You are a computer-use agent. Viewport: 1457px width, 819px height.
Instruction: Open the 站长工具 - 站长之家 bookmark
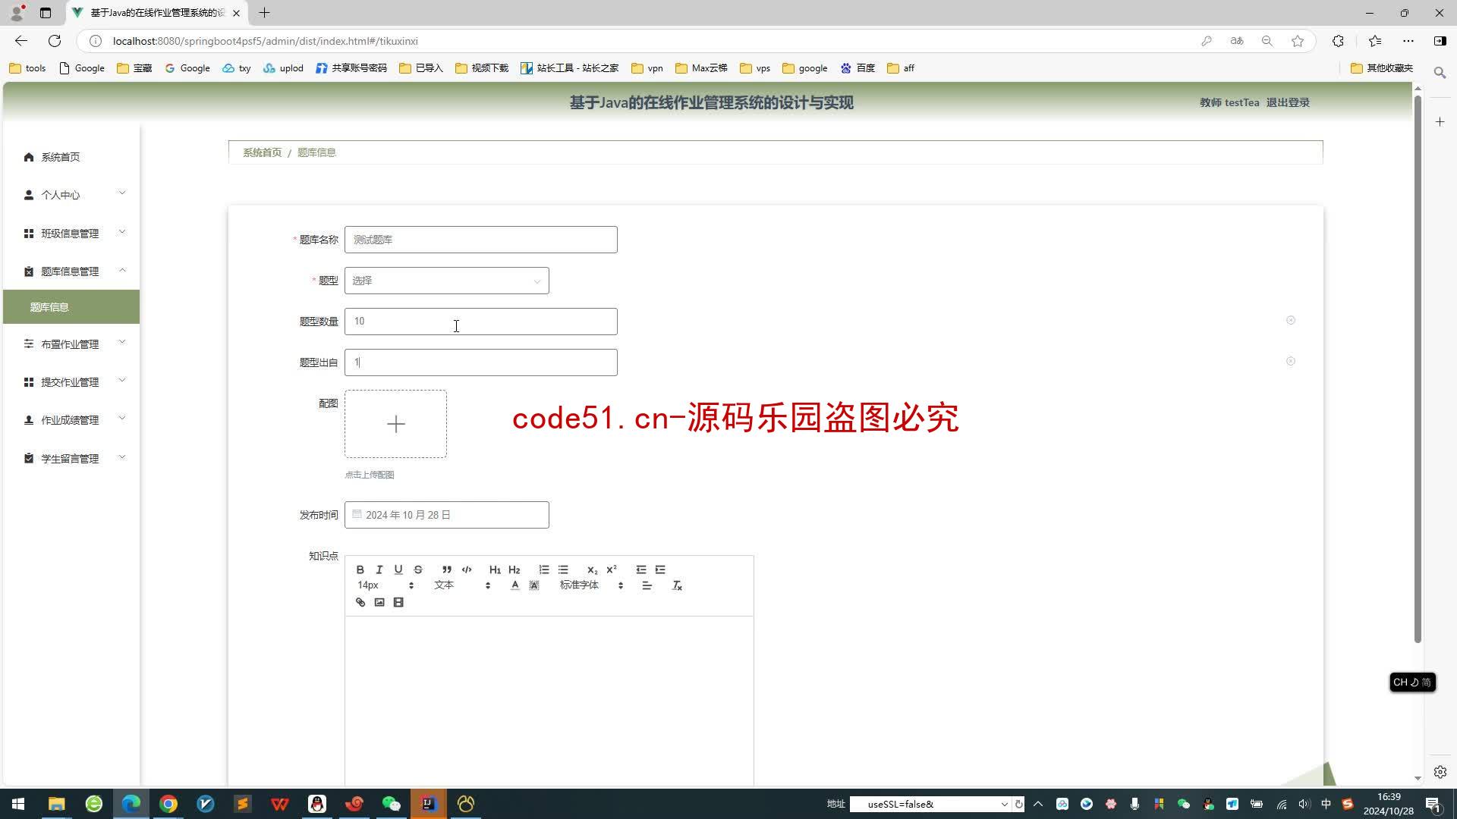[x=570, y=68]
